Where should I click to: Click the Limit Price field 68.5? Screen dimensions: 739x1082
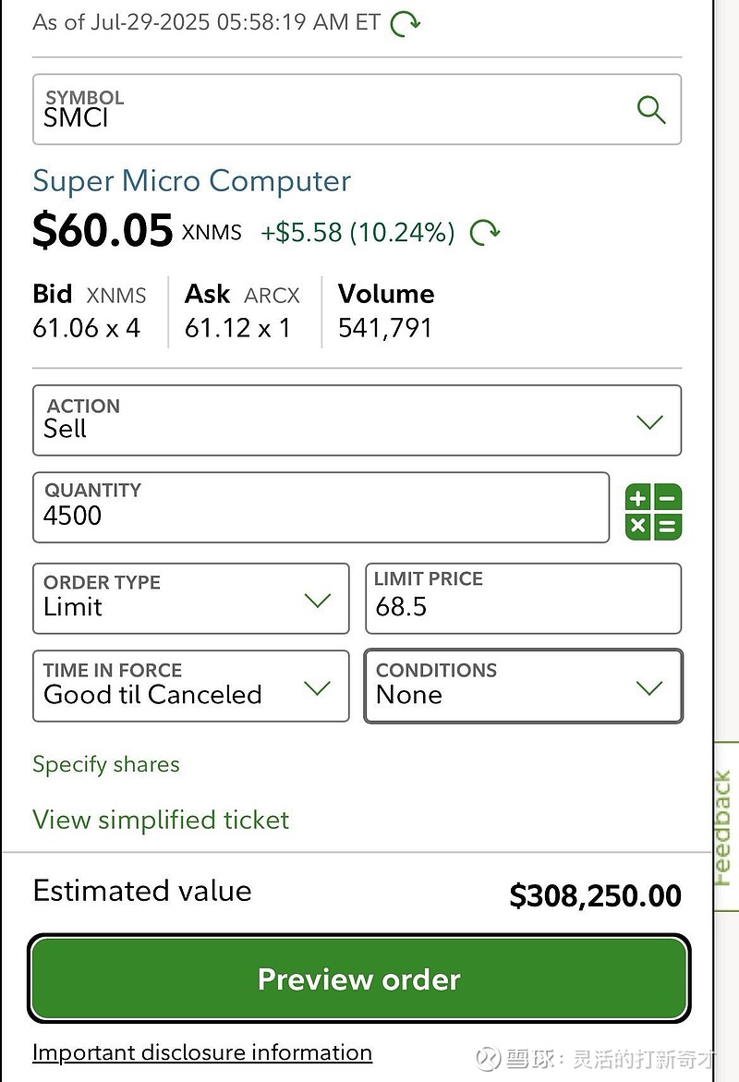(x=522, y=599)
